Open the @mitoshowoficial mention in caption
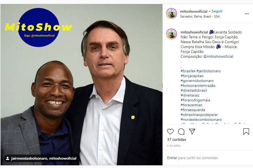Viewport: 253px width, 168px height. (x=218, y=57)
